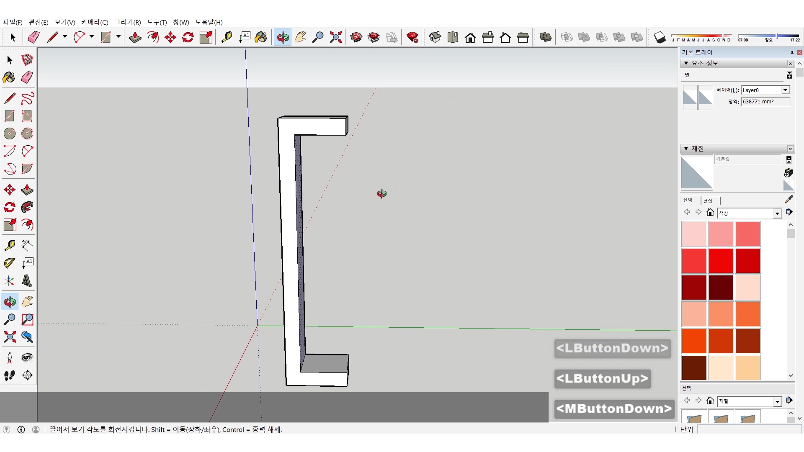Open the Layer0 layer dropdown
This screenshot has height=452, width=804.
point(785,90)
